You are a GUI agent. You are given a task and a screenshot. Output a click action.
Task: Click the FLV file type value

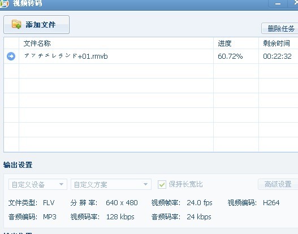[49, 203]
